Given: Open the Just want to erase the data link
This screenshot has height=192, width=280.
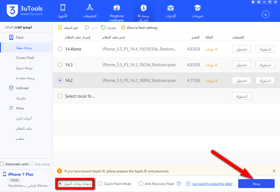Looking at the screenshot, I should click(212, 184).
